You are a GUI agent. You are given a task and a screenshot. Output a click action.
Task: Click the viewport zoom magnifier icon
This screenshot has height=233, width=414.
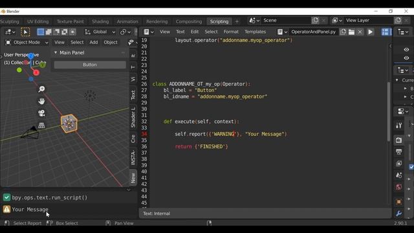41,89
